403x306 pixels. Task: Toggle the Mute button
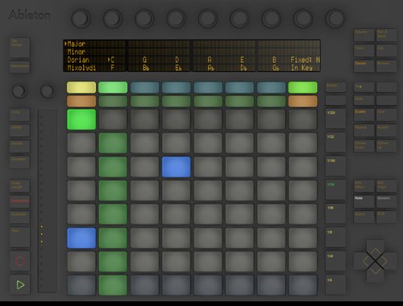364,101
